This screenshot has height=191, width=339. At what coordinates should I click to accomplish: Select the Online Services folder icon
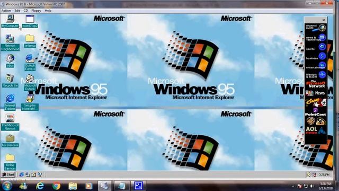coord(10,162)
